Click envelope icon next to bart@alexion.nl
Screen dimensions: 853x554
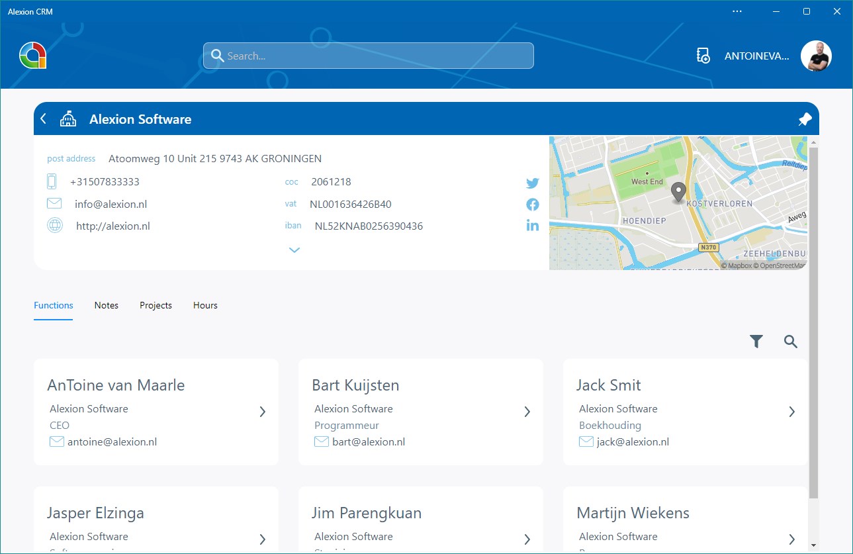322,441
